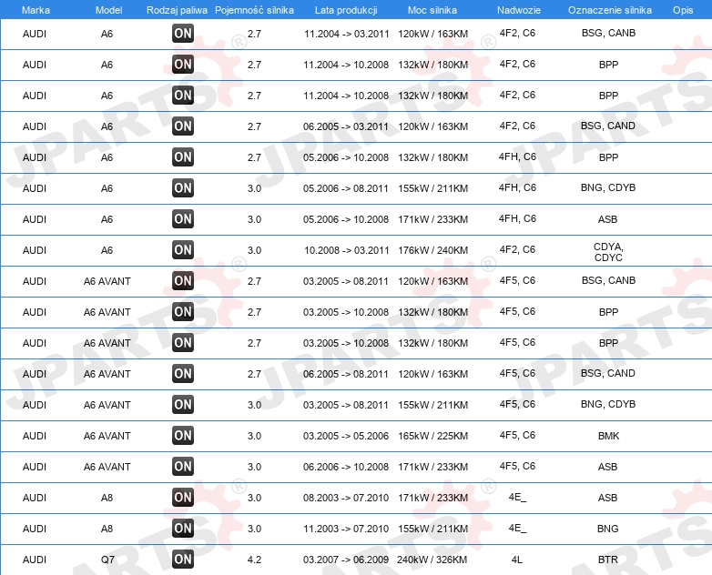Click ON icon in A6 AVANT BSG, CAND row
The image size is (712, 575).
tap(183, 374)
